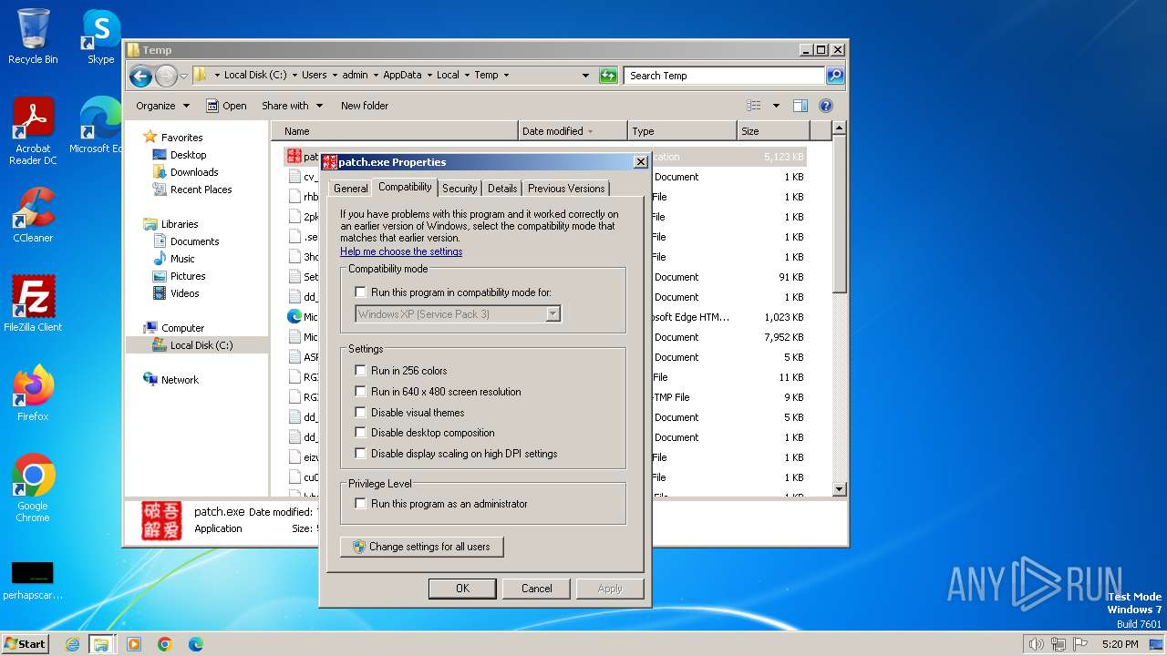Viewport: 1167px width, 656px height.
Task: Launch Firefox desktop shortcut
Action: tap(33, 394)
